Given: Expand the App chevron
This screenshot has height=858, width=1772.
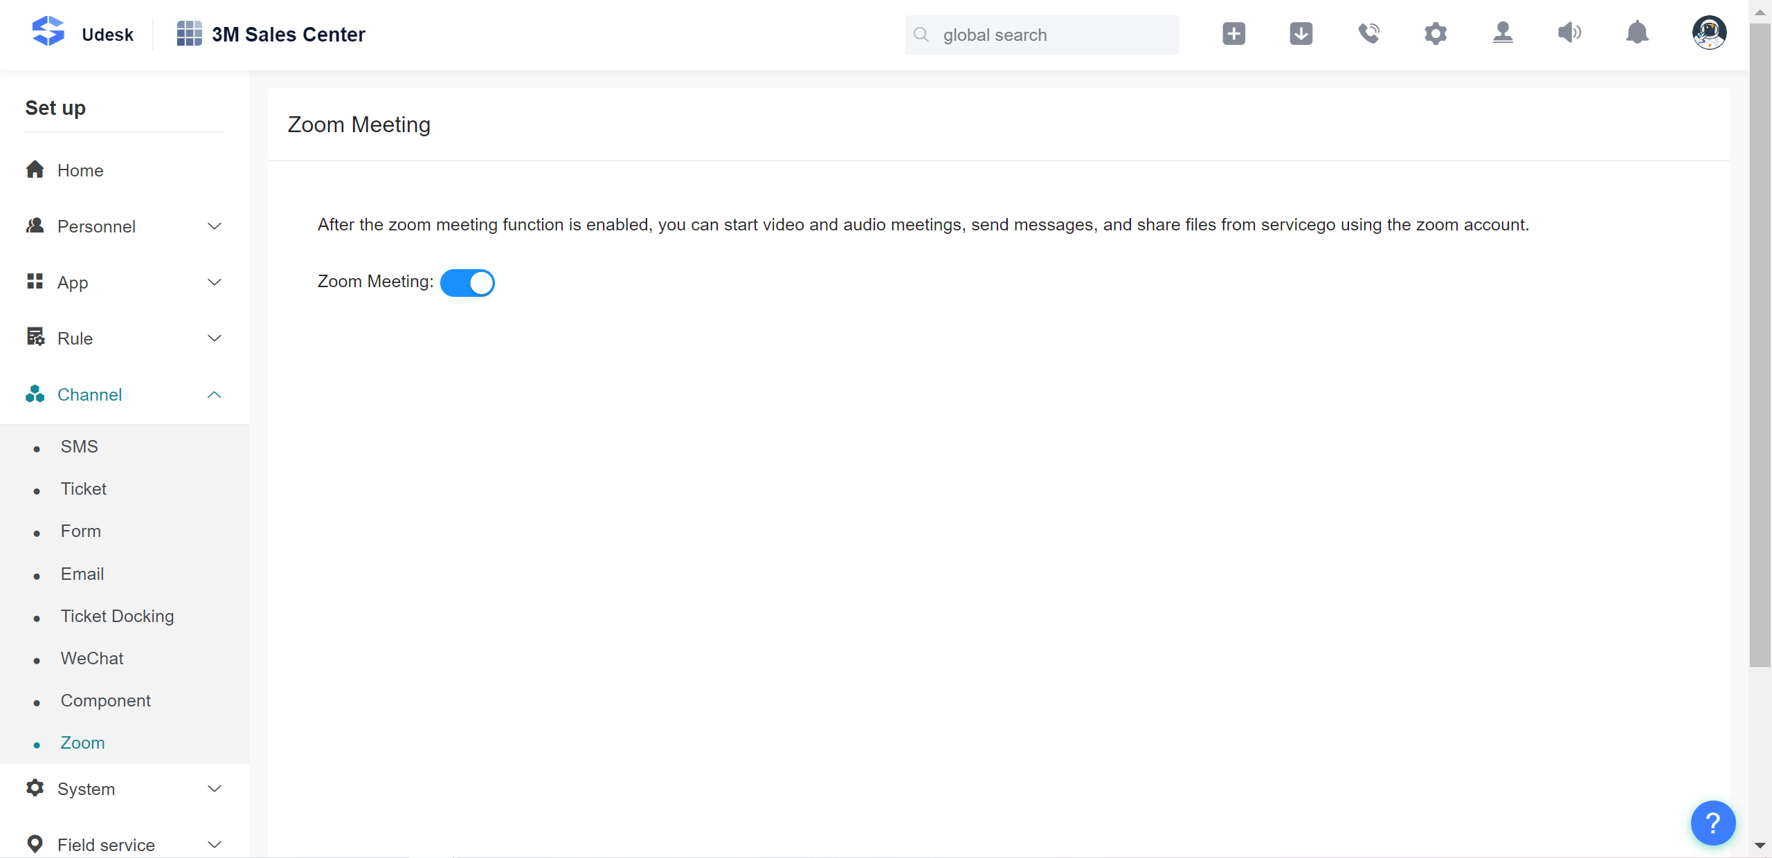Looking at the screenshot, I should coord(215,282).
